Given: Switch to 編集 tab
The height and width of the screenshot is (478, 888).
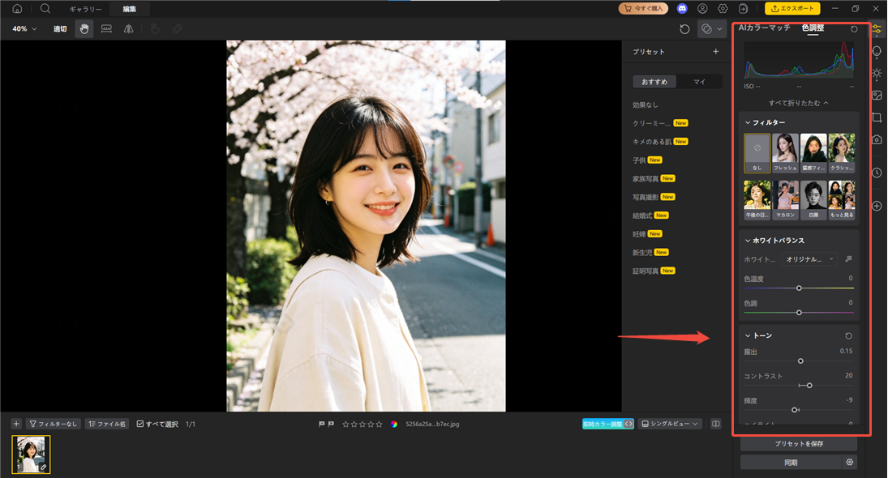Looking at the screenshot, I should tap(129, 9).
